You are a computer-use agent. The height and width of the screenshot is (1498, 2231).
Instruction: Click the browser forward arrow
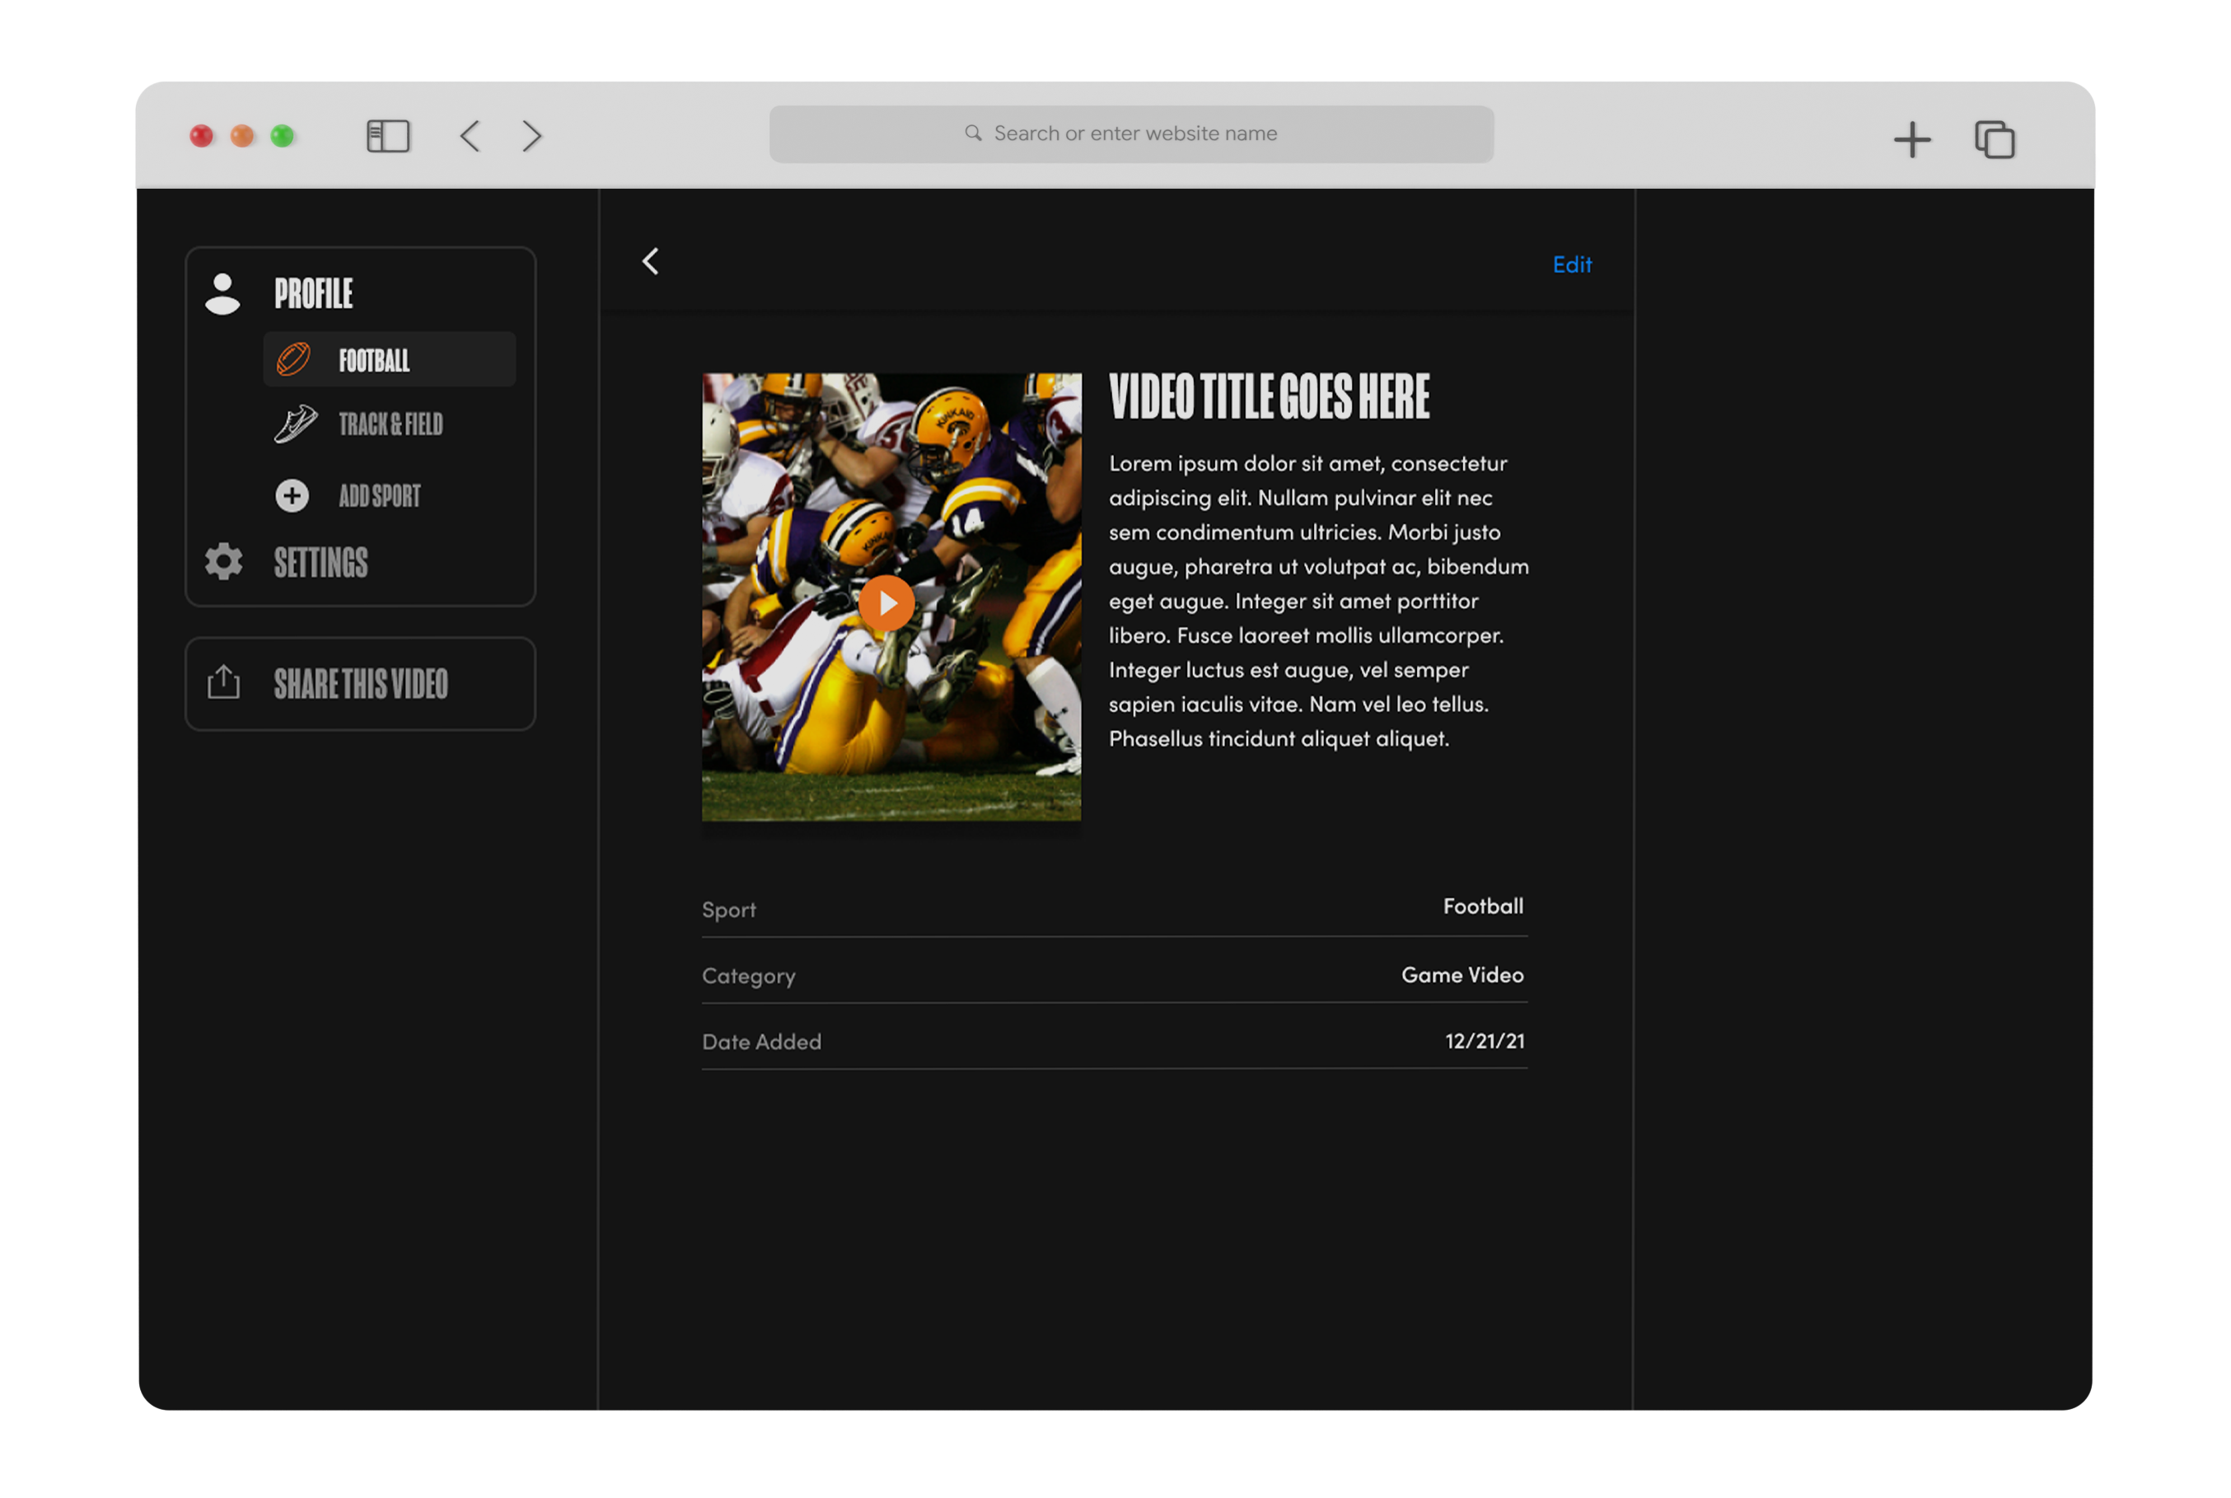coord(531,136)
